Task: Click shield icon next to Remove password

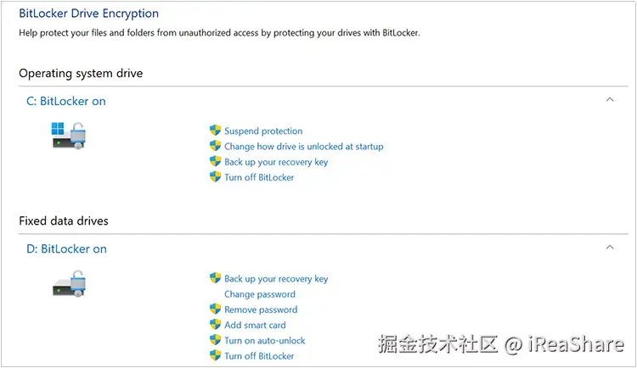Action: click(x=215, y=309)
